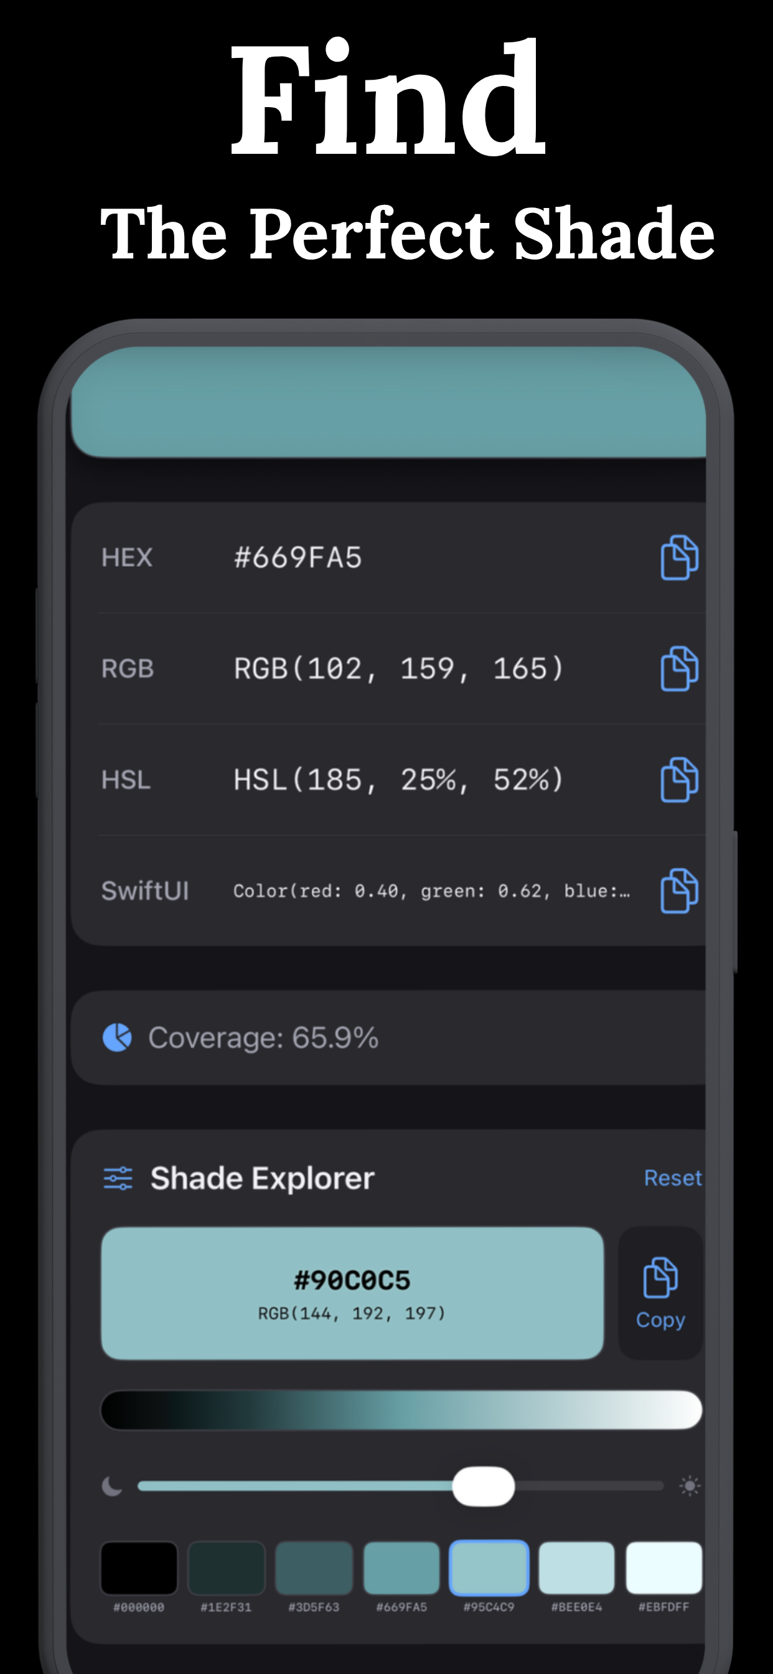Tap the Coverage pie chart icon
Screen dimensions: 773x1674
pyautogui.click(x=117, y=1037)
